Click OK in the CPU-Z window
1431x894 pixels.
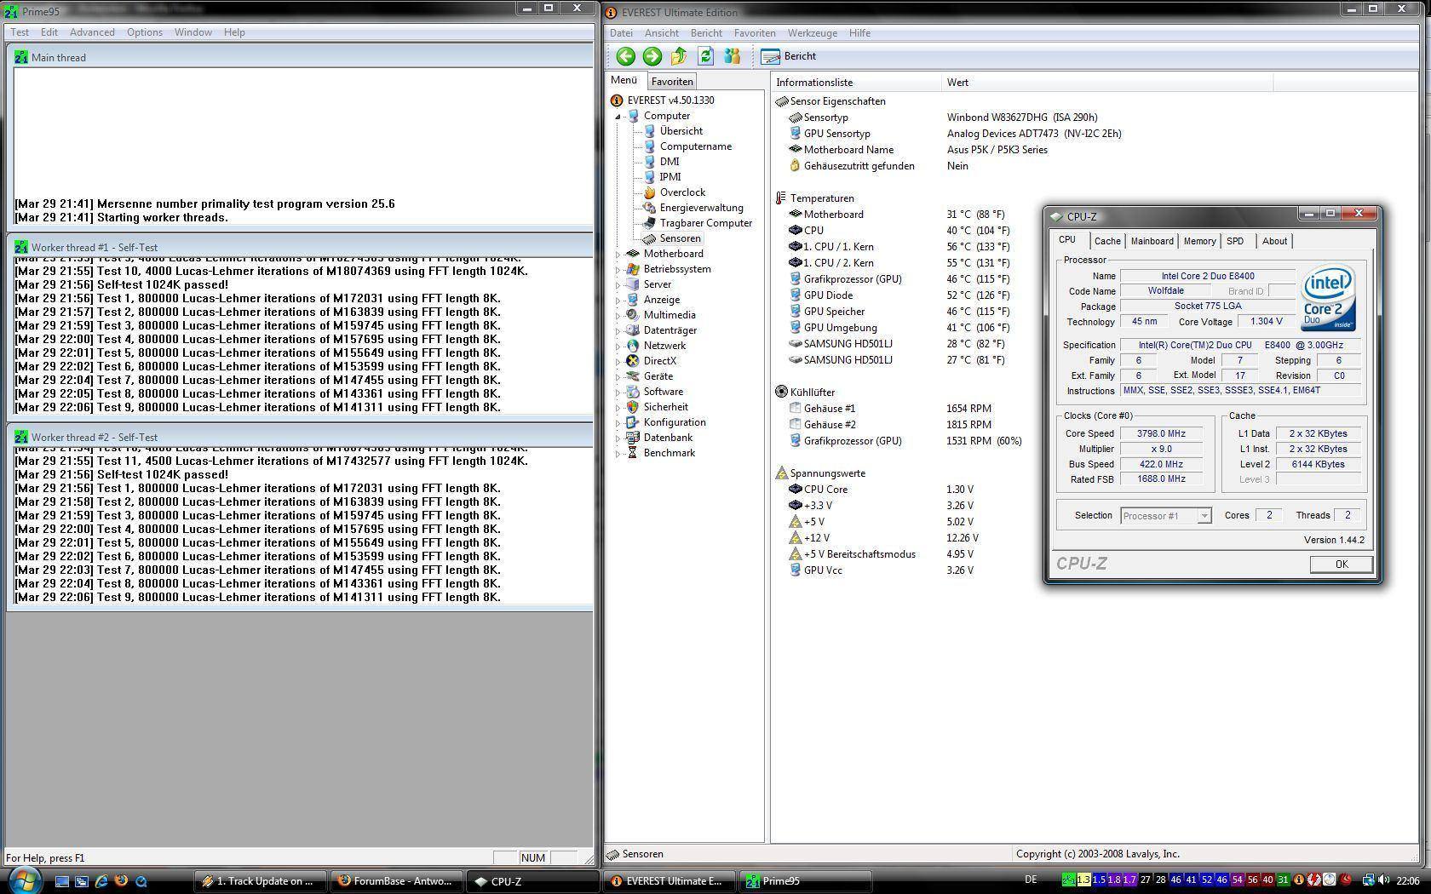coord(1341,564)
